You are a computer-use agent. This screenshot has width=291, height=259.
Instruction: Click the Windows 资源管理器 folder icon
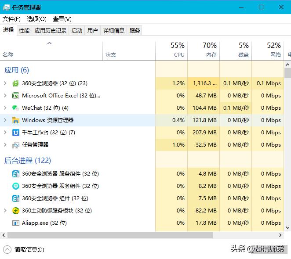point(16,120)
